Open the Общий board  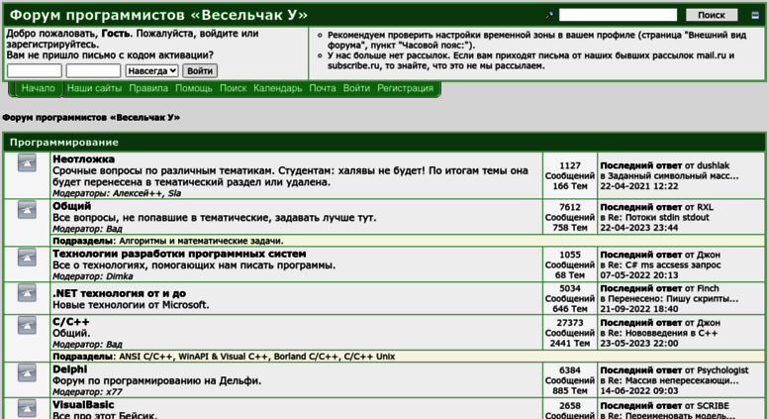[72, 206]
